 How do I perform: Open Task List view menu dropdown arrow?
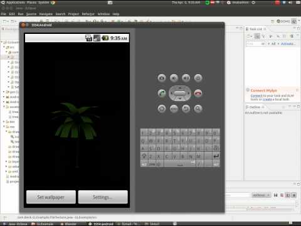298,36
